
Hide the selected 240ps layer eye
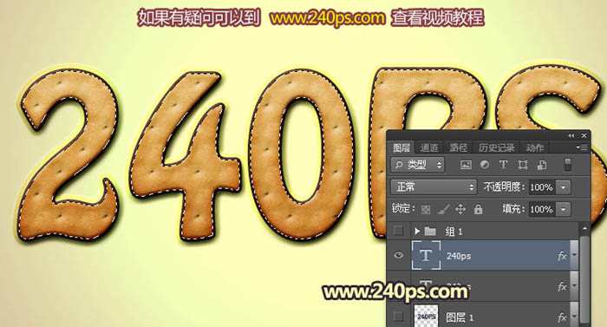point(398,255)
